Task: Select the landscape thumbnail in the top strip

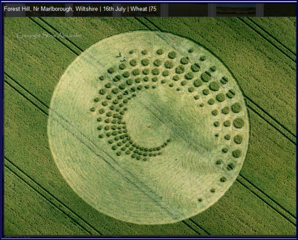Action: point(236,10)
